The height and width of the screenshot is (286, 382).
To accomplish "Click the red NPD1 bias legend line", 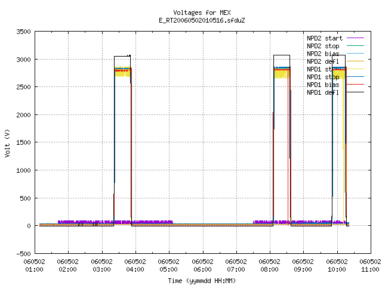I will pos(356,85).
